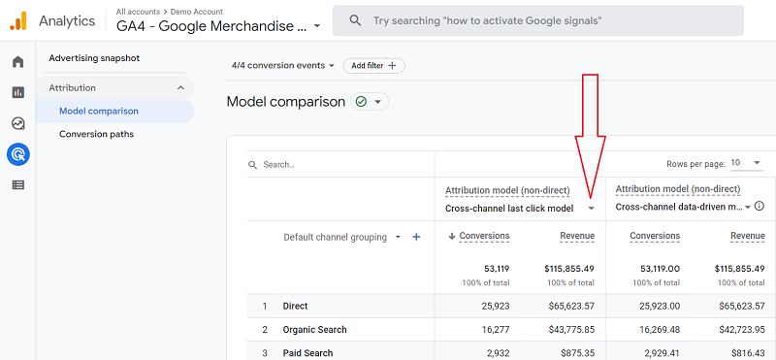Open the Reports bar chart icon

[18, 92]
